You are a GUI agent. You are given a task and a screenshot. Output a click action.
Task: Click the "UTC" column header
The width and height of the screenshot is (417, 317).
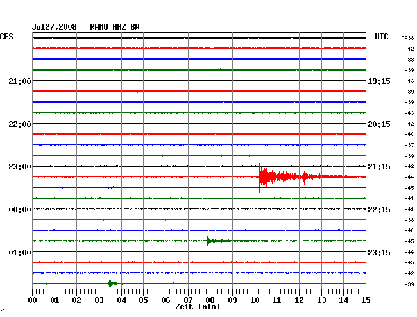pyautogui.click(x=381, y=37)
